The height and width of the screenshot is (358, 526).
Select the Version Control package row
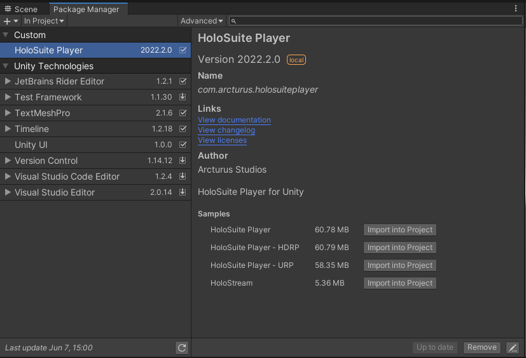click(95, 161)
